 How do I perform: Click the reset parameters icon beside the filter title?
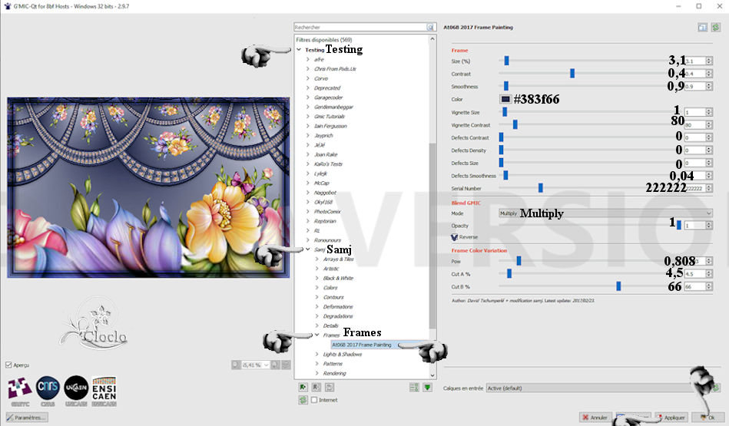715,27
